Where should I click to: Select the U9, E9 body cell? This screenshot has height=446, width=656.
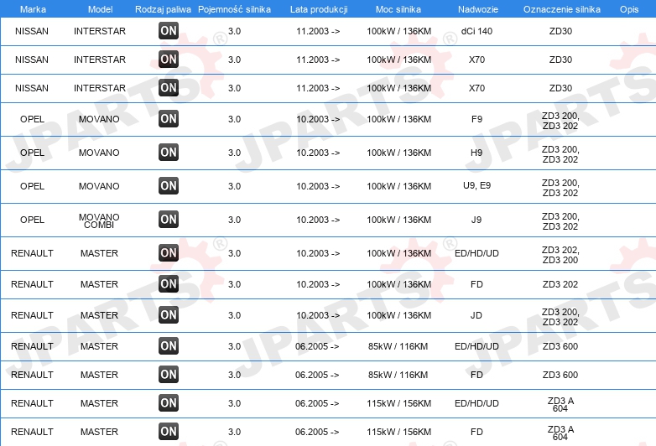tap(476, 185)
